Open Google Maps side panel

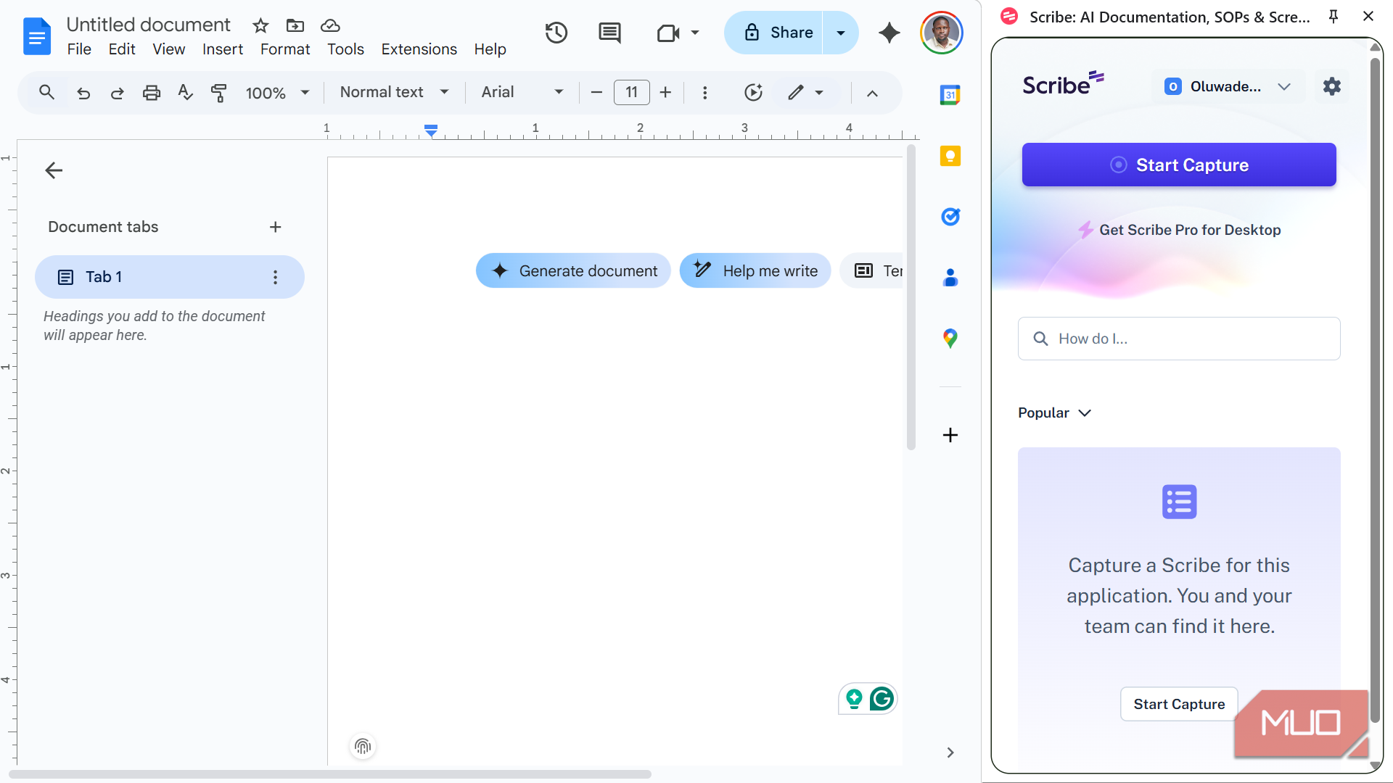pyautogui.click(x=950, y=339)
